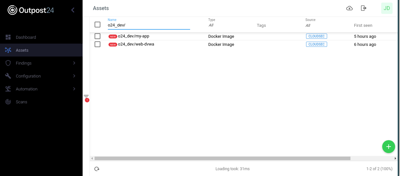
Task: Open the Automation menu item
Action: (x=27, y=89)
